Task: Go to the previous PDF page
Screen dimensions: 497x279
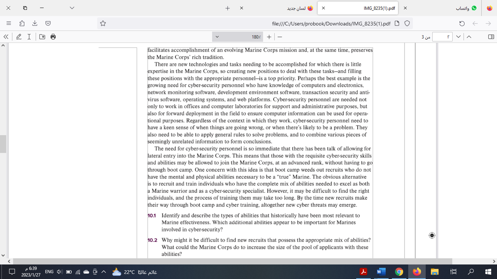Action: (469, 37)
